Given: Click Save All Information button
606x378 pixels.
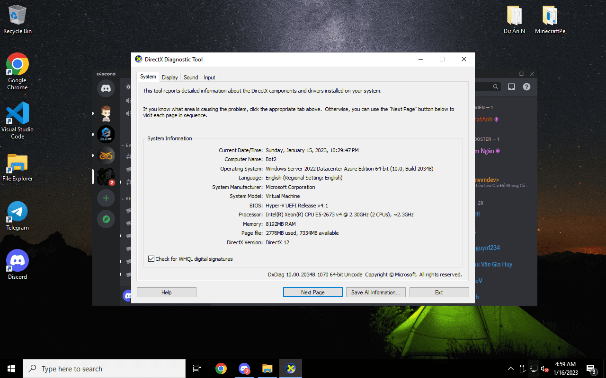Looking at the screenshot, I should [376, 292].
